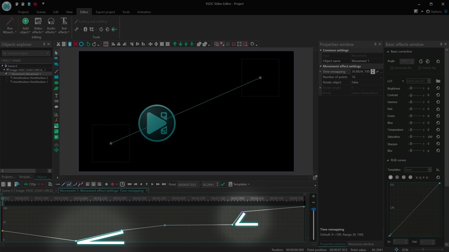This screenshot has width=449, height=252.
Task: Reset Saturation value
Action: (438, 136)
